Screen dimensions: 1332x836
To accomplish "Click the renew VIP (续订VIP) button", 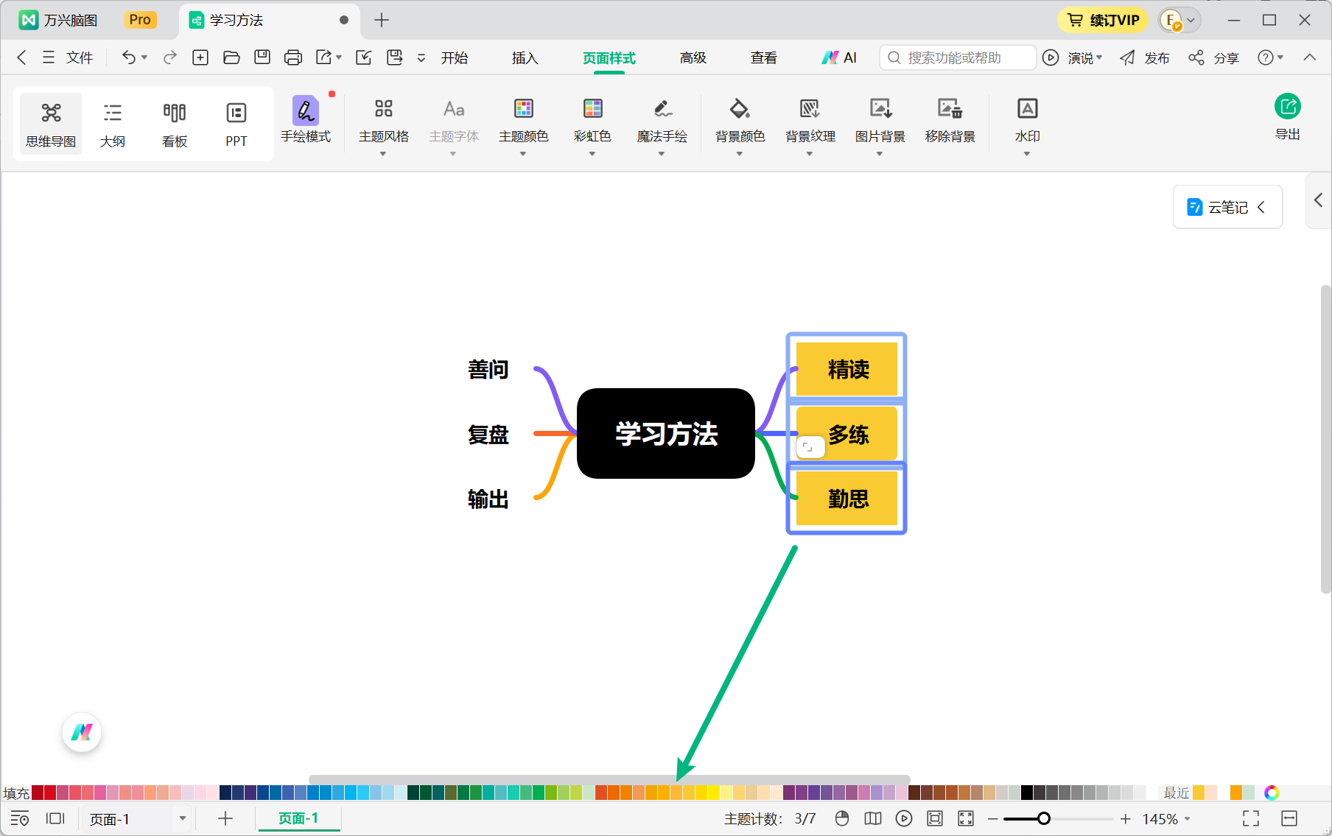I will pyautogui.click(x=1103, y=20).
